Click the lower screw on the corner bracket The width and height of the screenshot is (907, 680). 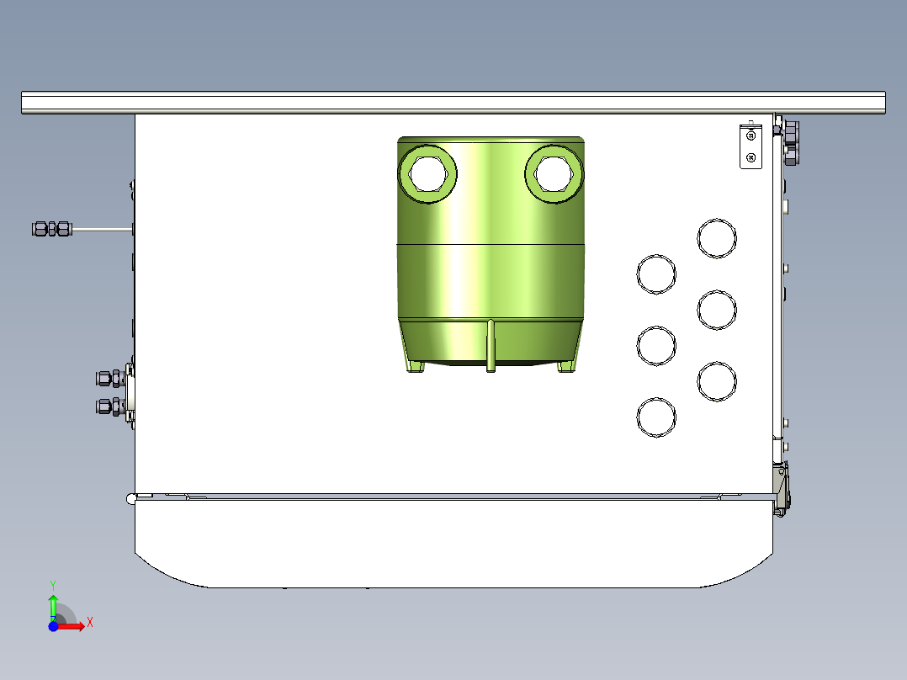[x=751, y=157]
